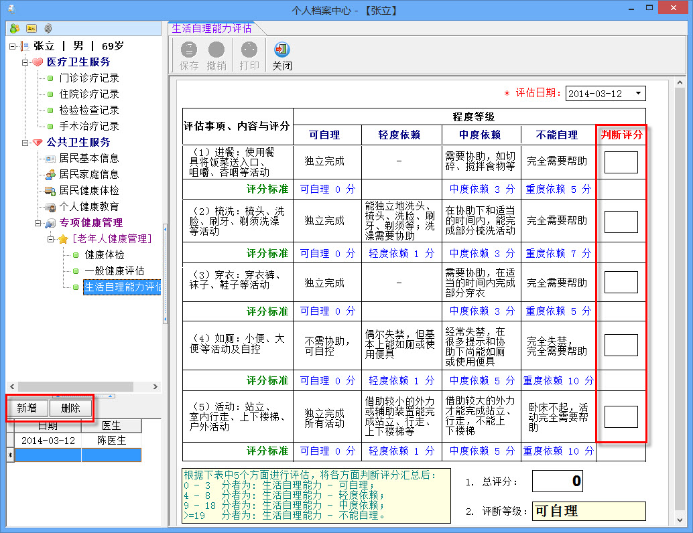Screen dimensions: 693x533
Task: Click the star icon beside 老年人健康管理
Action: [x=63, y=239]
